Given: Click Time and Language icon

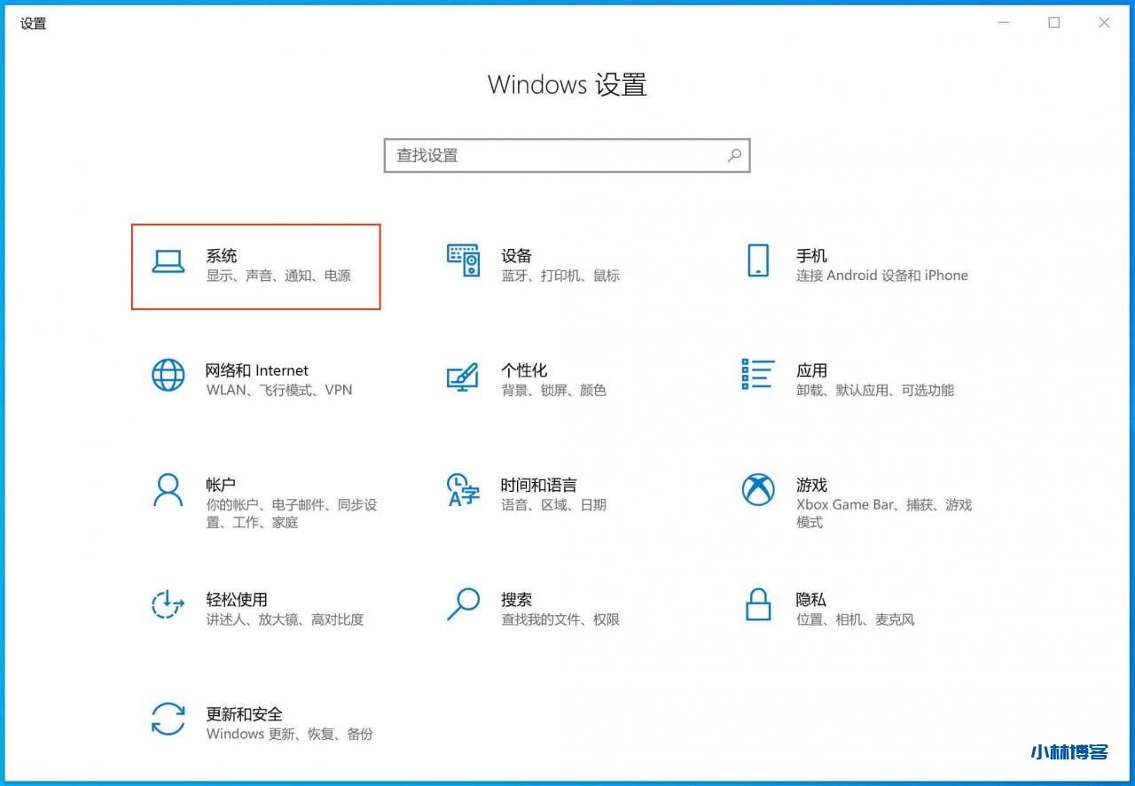Looking at the screenshot, I should click(x=463, y=490).
